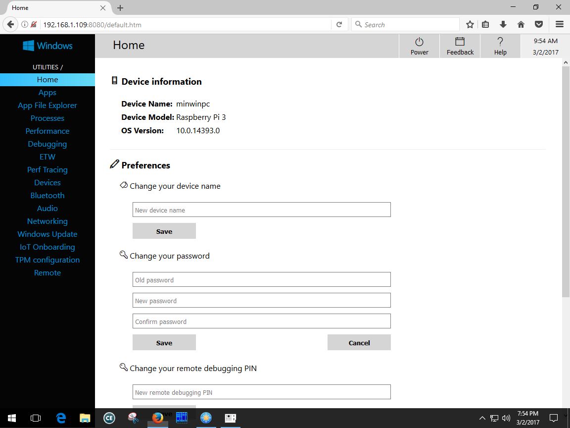Open Bluetooth settings page

point(47,196)
